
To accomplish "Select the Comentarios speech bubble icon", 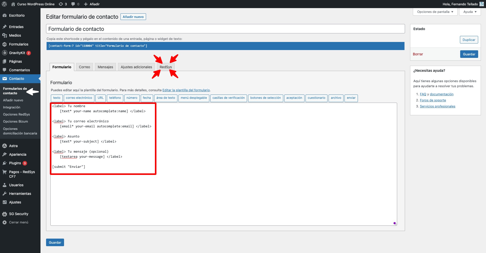I will tap(5, 70).
